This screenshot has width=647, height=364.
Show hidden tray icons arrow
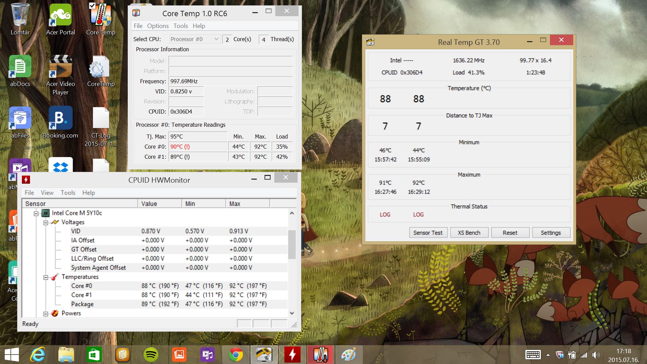(548, 355)
